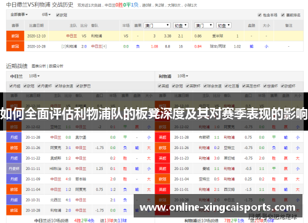308x223 pixels.
Task: Click the 丹超 badge in the 20-10-31 row
Action: (x=14, y=200)
